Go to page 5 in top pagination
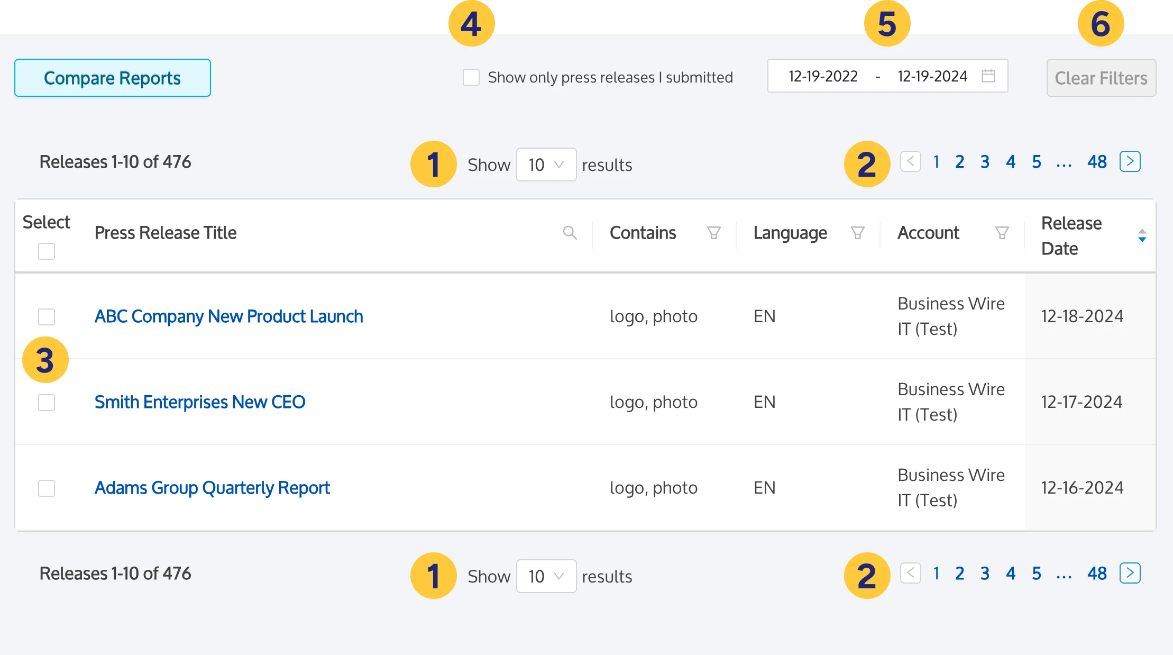 tap(1037, 161)
